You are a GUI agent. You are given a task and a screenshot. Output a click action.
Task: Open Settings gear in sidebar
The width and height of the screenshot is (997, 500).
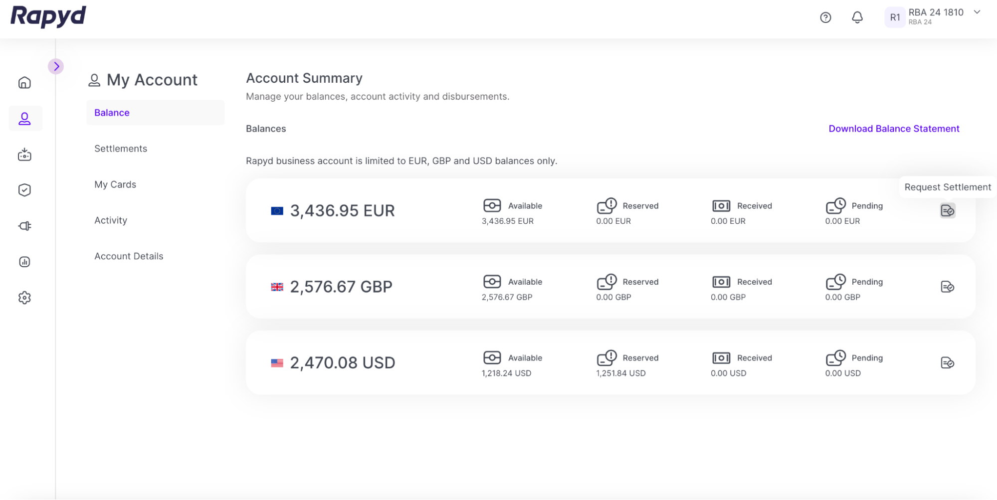coord(24,298)
